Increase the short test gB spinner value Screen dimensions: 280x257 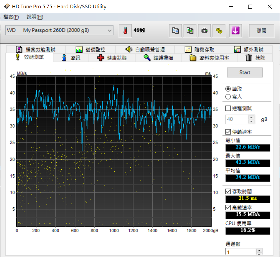tap(251, 117)
